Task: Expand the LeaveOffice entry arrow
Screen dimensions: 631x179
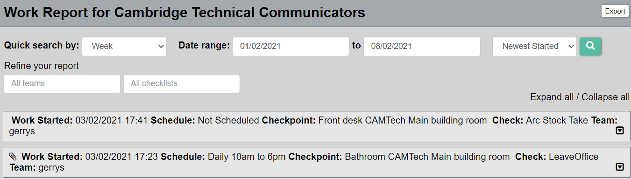Action: pyautogui.click(x=620, y=167)
